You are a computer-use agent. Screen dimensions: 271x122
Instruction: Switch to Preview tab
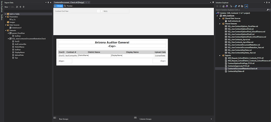(68, 6)
